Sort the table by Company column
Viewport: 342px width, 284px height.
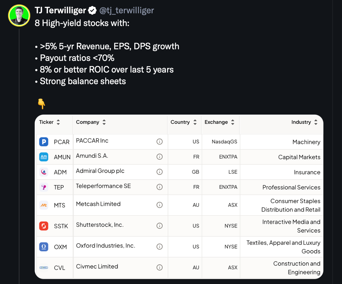104,122
